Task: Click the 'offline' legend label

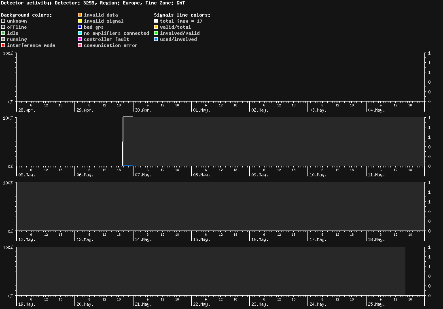Action: 17,27
